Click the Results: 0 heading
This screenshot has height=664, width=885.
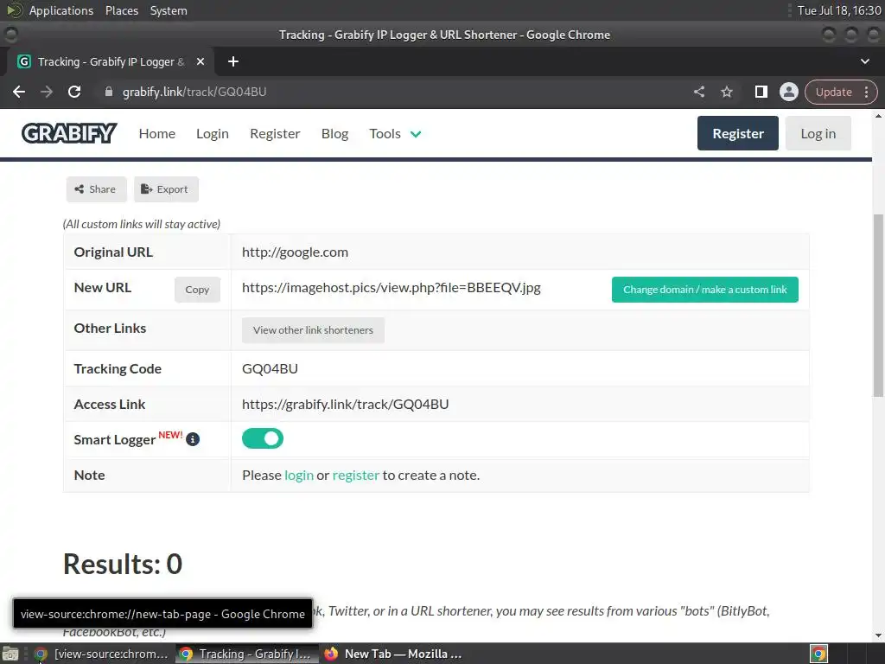(123, 564)
